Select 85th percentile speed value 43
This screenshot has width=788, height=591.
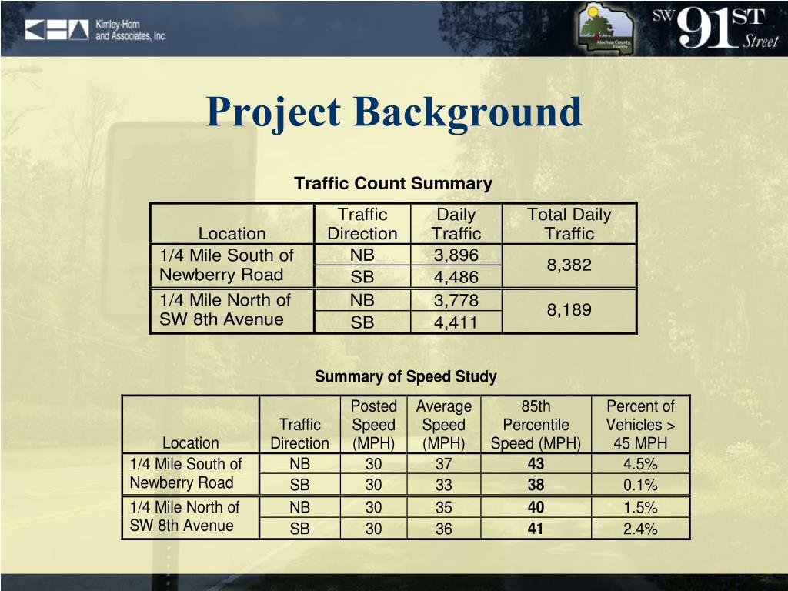pyautogui.click(x=536, y=464)
